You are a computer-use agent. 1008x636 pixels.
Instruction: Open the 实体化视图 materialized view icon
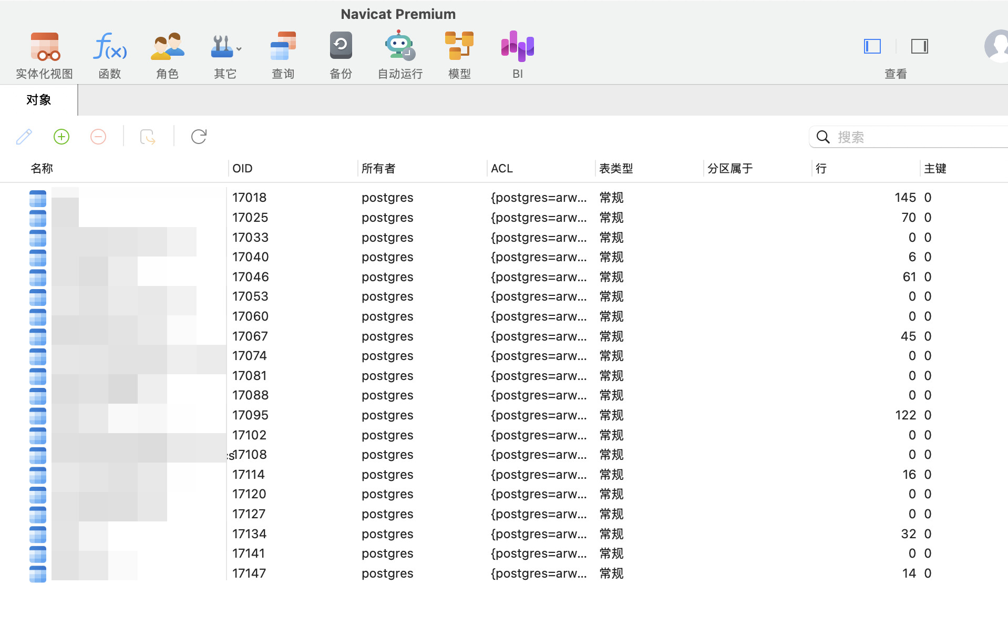pos(45,47)
